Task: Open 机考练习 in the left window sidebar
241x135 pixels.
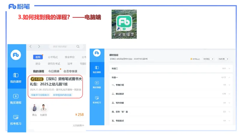Action: [16, 120]
